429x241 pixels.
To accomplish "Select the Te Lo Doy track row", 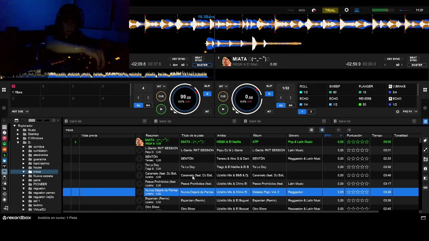I will (241, 167).
